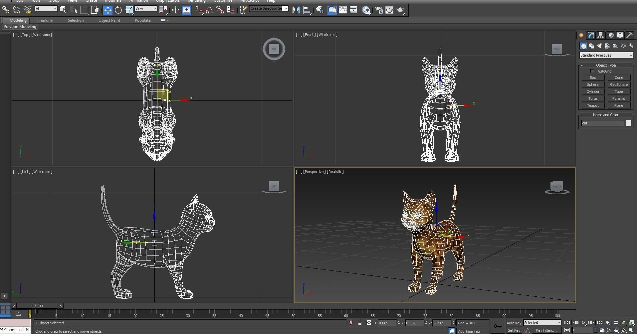Toggle 3D Snaps on the toolbar
The image size is (637, 334).
pyautogui.click(x=199, y=10)
